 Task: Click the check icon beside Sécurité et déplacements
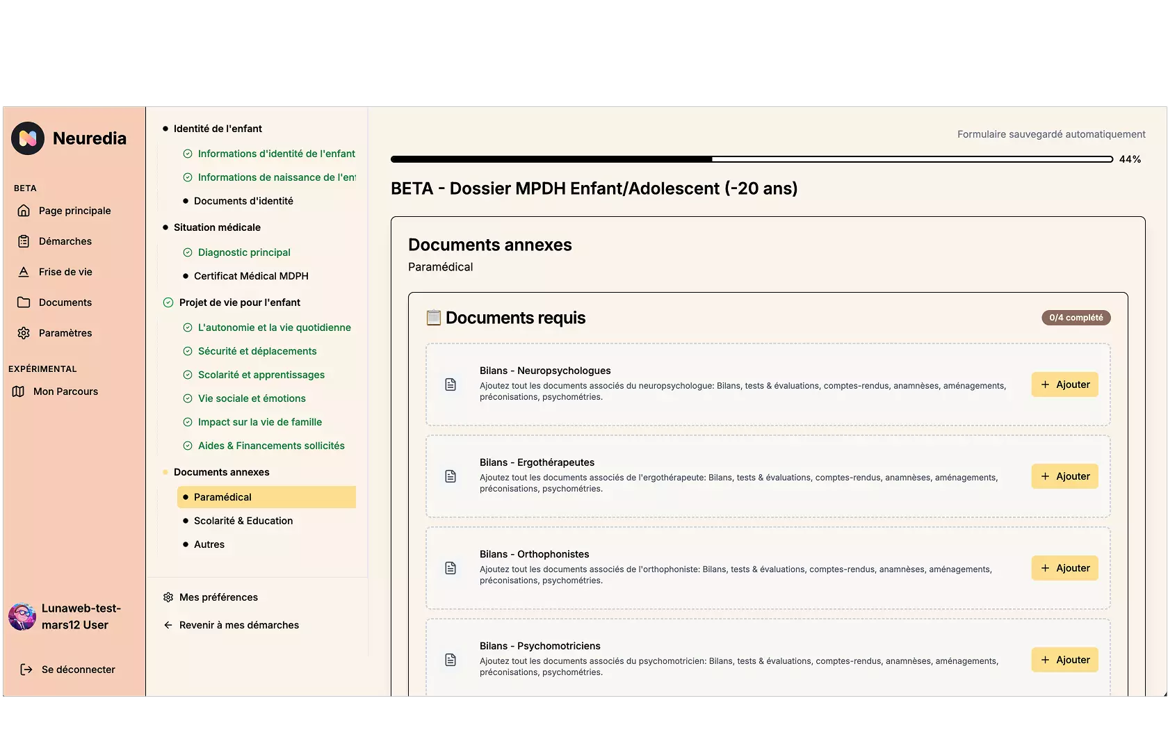[x=188, y=351]
